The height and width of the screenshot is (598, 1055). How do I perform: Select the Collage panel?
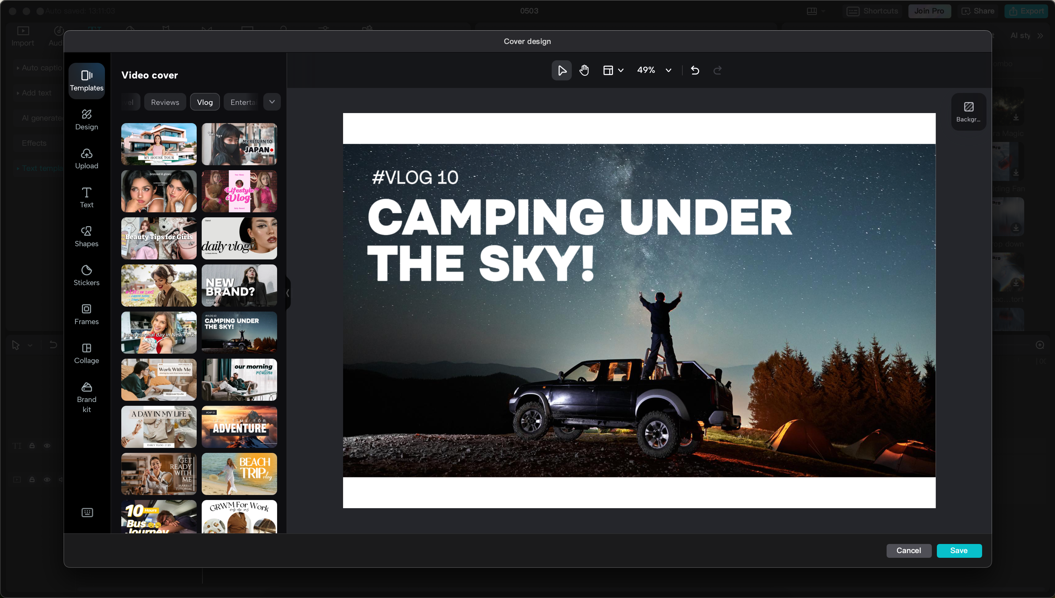pos(86,353)
